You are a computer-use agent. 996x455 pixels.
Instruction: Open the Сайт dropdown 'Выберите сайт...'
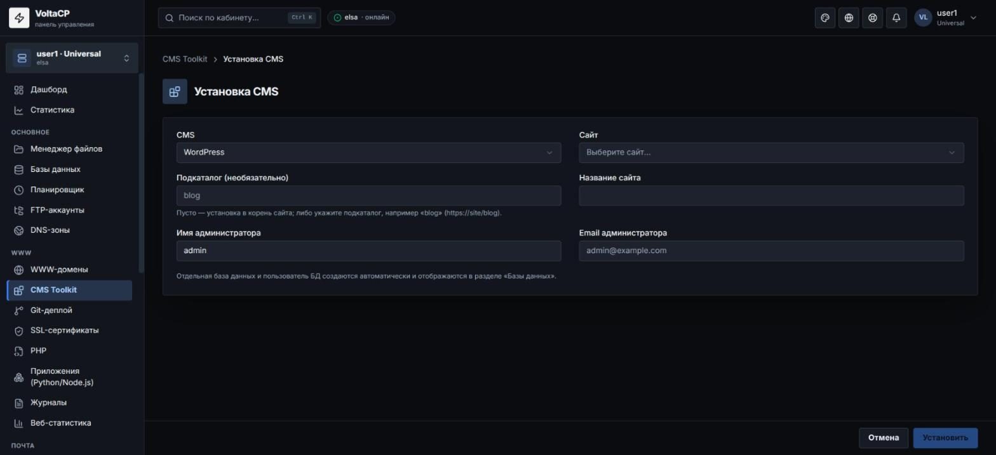(x=771, y=152)
